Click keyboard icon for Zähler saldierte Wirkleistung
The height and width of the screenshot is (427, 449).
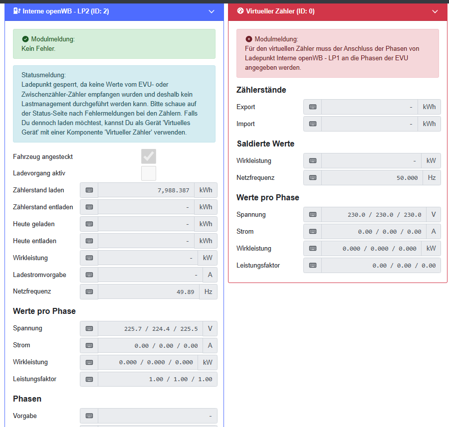[313, 161]
